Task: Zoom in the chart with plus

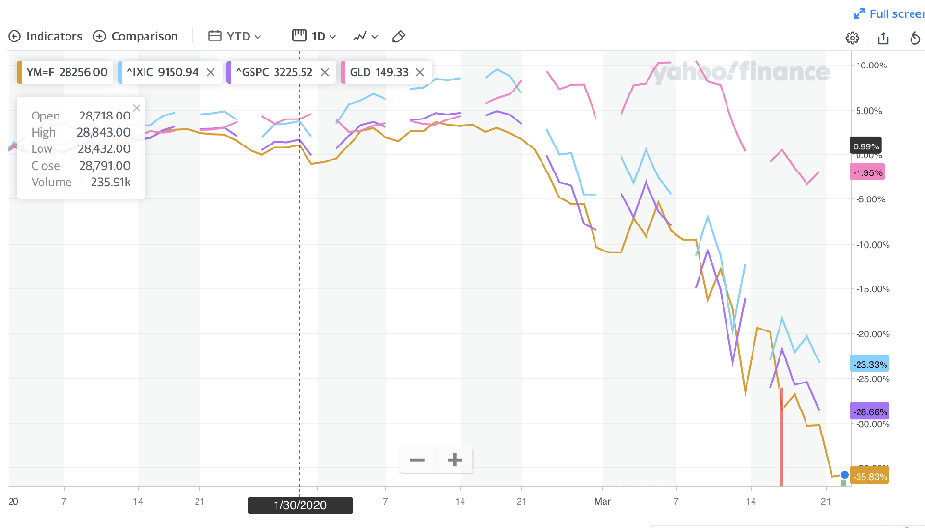Action: (x=455, y=460)
